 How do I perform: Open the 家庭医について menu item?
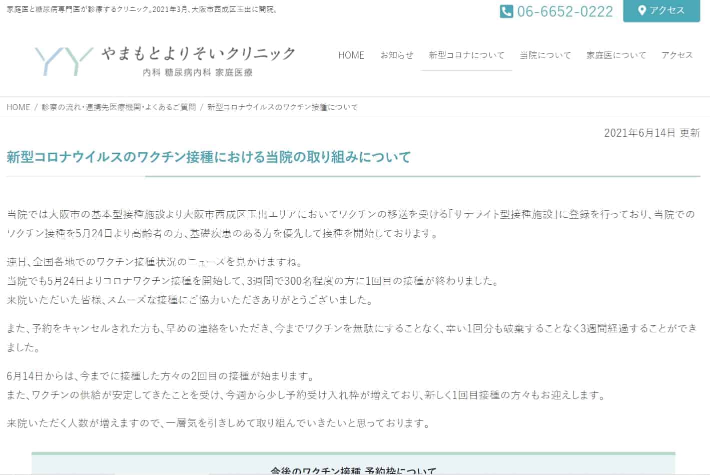click(616, 55)
